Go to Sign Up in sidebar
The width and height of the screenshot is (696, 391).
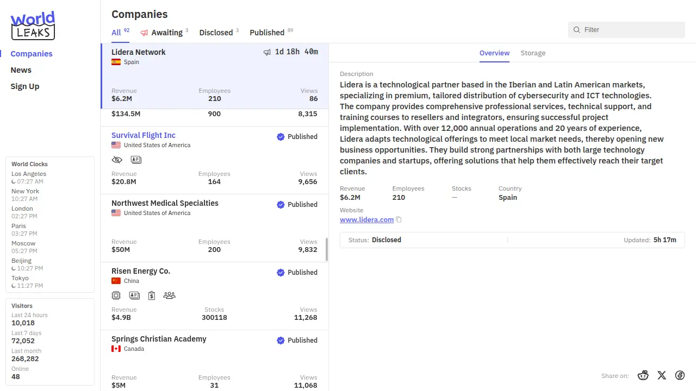tap(25, 86)
